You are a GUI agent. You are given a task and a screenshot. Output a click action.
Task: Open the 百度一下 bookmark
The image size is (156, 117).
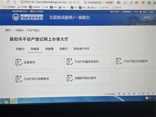tap(64, 7)
